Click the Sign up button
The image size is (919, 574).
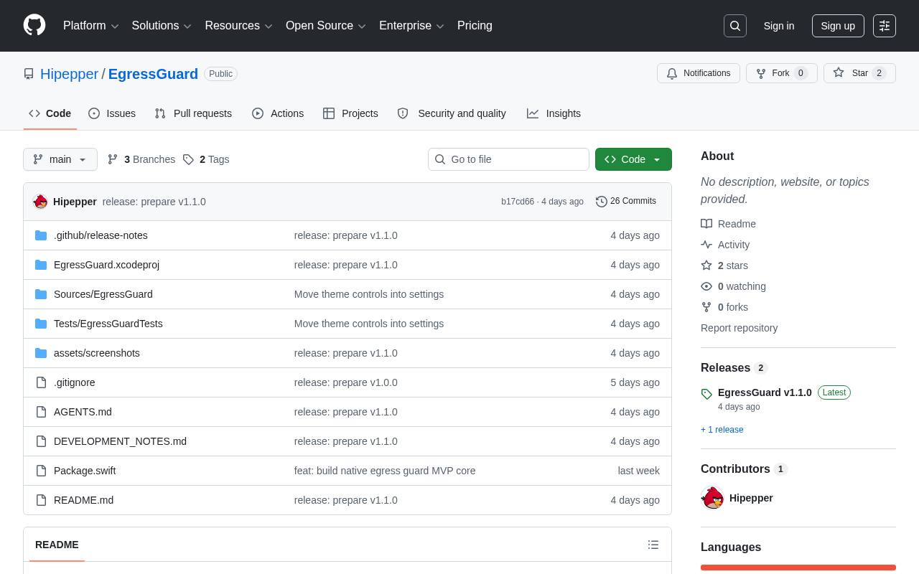click(838, 26)
